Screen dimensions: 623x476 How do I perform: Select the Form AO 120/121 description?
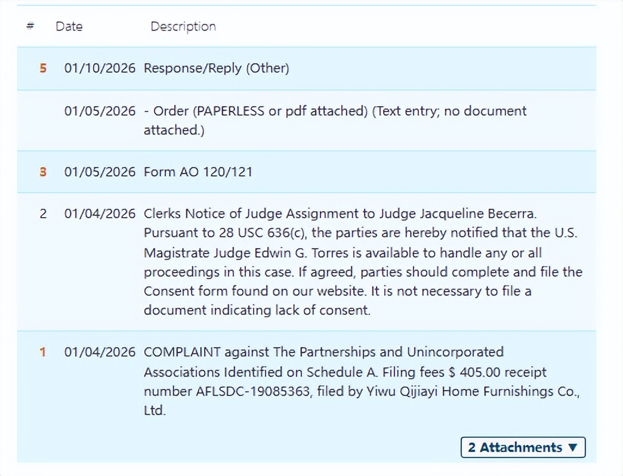pos(198,172)
